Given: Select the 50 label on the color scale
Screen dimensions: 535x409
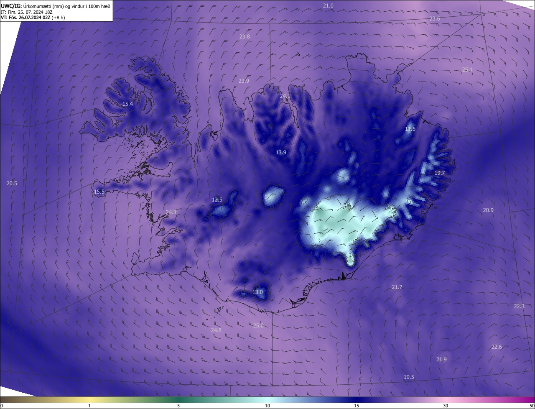Looking at the screenshot, I should click(x=532, y=406).
